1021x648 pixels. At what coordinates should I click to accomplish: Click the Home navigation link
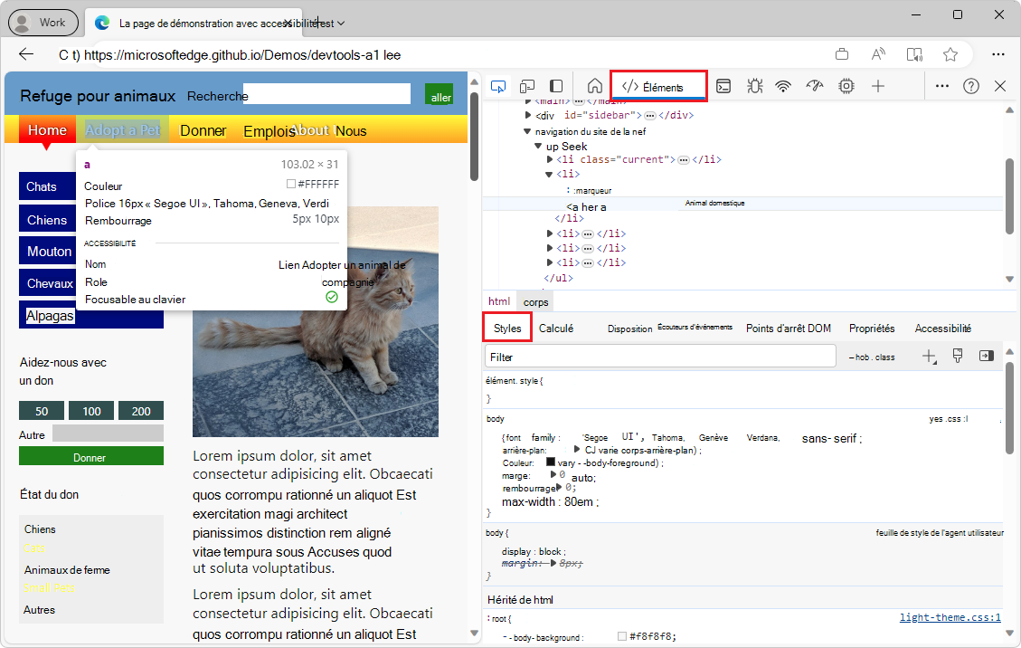point(47,129)
